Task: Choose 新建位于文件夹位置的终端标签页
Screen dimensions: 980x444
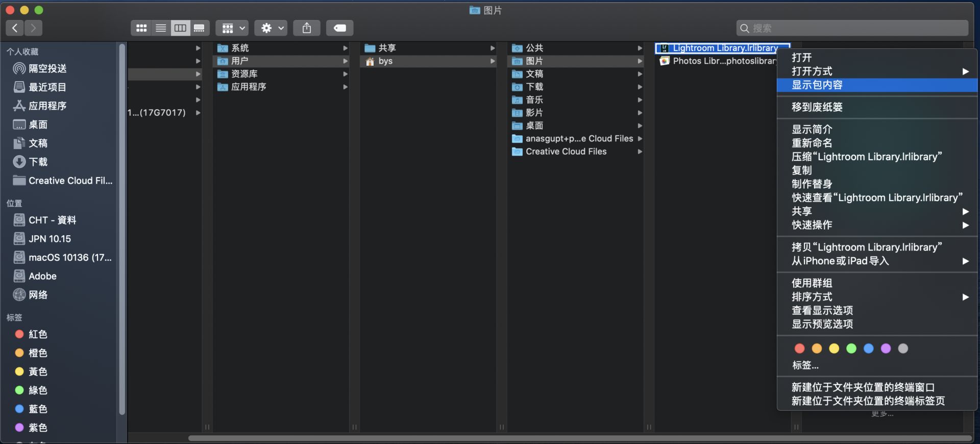Action: pyautogui.click(x=877, y=401)
